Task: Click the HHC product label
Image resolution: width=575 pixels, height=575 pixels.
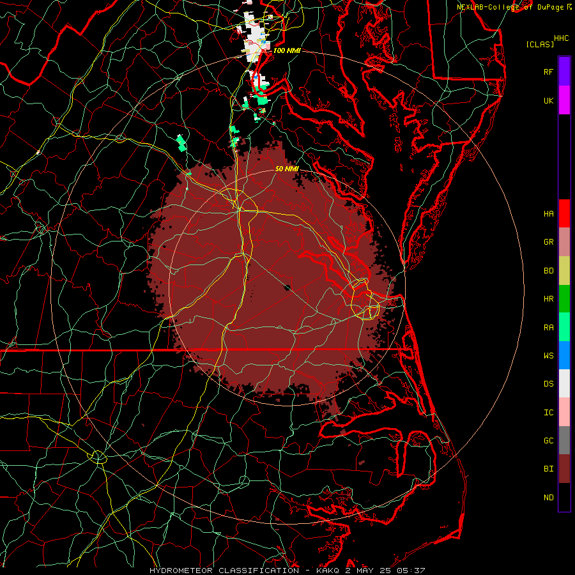Action: [562, 38]
